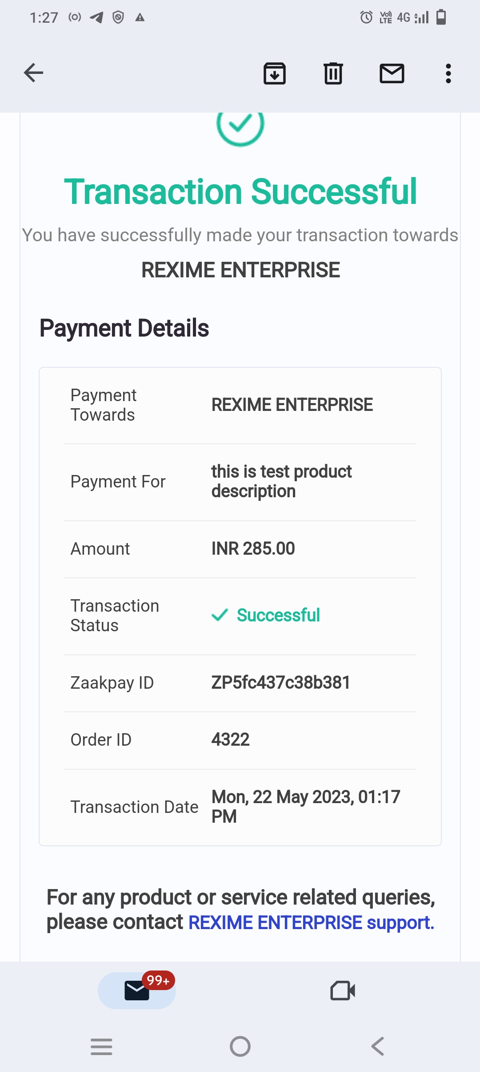Switch to the Meet video tab
Viewport: 480px width, 1072px height.
(x=343, y=991)
